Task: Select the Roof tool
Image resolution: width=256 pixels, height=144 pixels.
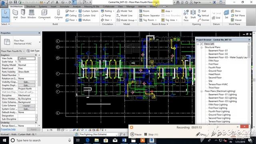Action: tap(71, 11)
